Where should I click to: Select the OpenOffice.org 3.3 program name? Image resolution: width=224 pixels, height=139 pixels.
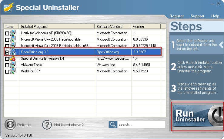click(35, 52)
